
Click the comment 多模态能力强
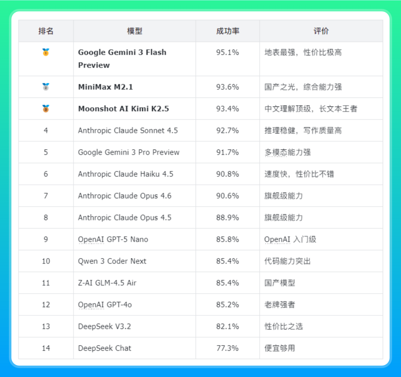coord(287,153)
